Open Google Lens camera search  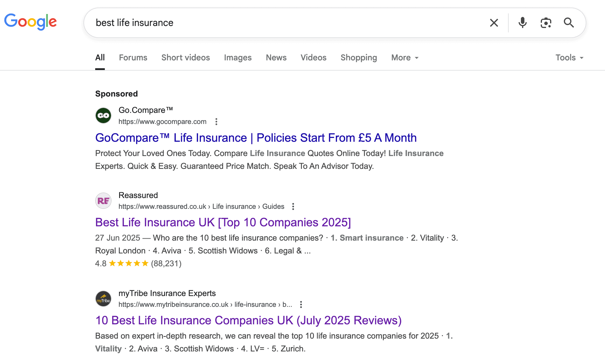click(546, 22)
